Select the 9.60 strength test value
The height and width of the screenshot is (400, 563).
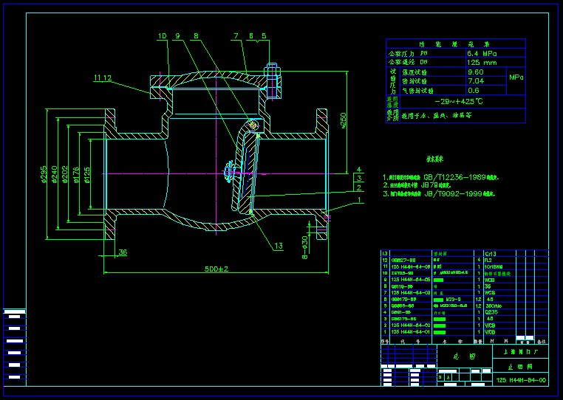click(476, 72)
